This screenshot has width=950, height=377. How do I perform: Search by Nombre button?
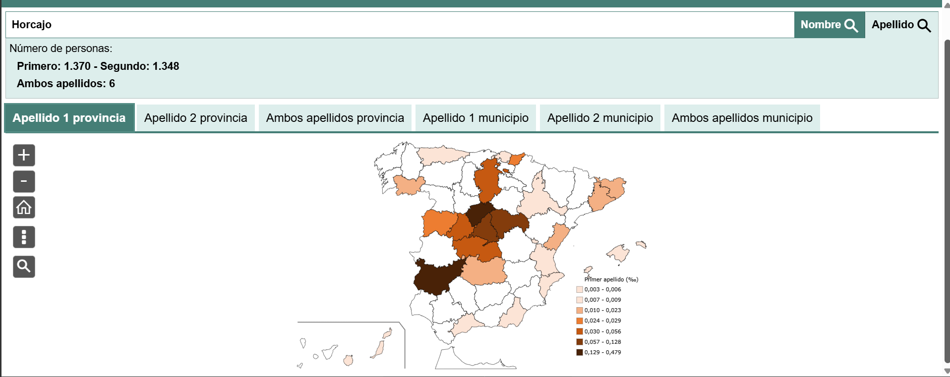tap(829, 25)
